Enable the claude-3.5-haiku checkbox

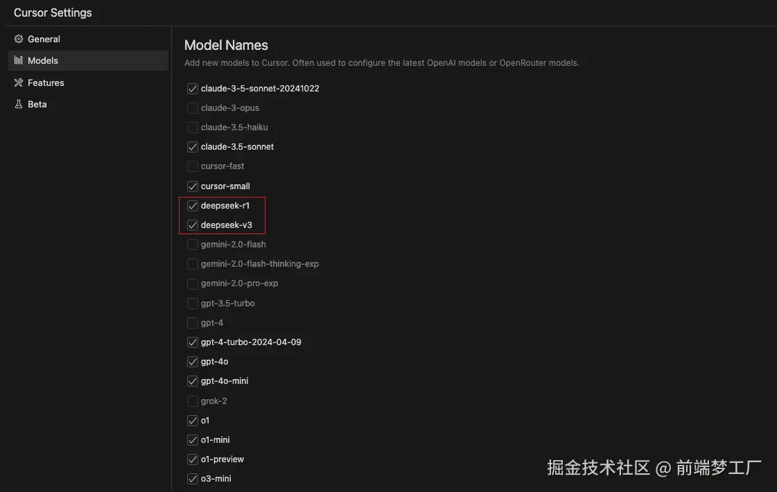[x=192, y=128]
